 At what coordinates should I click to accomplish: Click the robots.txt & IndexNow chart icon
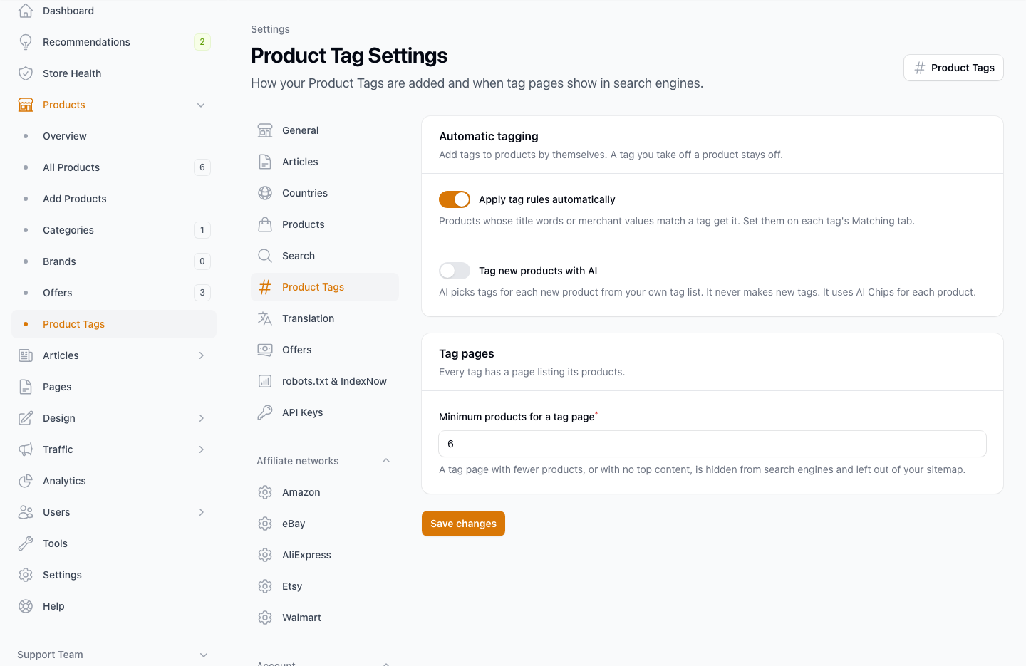[x=265, y=381]
